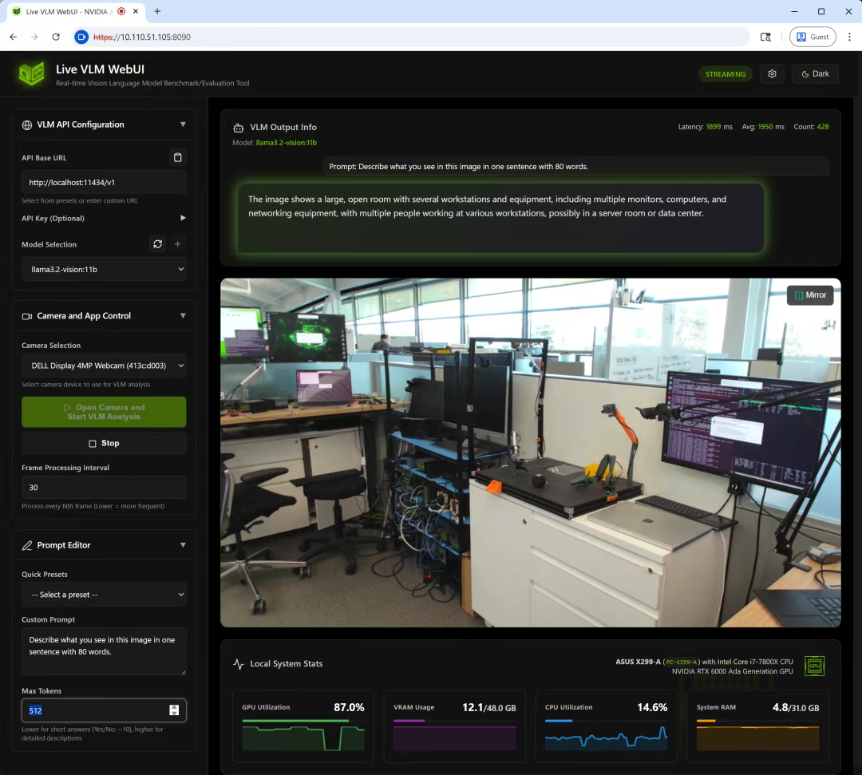The width and height of the screenshot is (862, 775).
Task: Open the llama3.2-vision:11b model dropdown
Action: (104, 269)
